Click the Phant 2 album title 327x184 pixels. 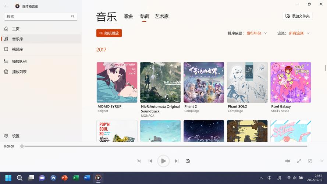[191, 106]
